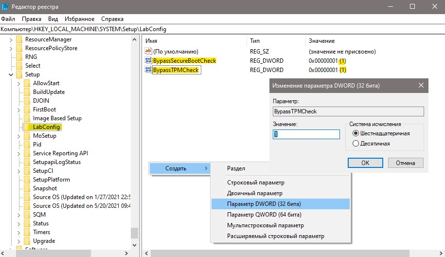Expand the AllowStart tree node
The height and width of the screenshot is (257, 445).
point(19,84)
